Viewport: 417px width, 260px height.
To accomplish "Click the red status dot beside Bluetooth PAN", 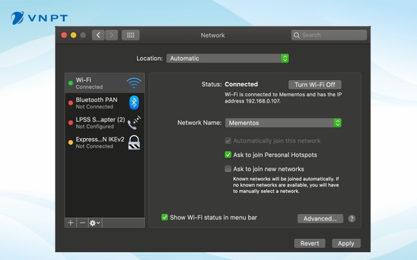I will (x=71, y=103).
